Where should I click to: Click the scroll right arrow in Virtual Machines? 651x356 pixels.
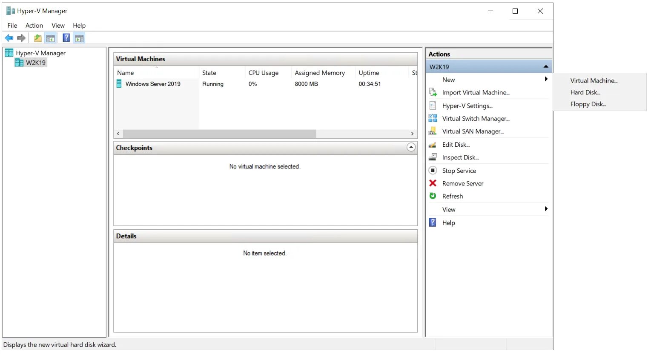[x=412, y=134]
